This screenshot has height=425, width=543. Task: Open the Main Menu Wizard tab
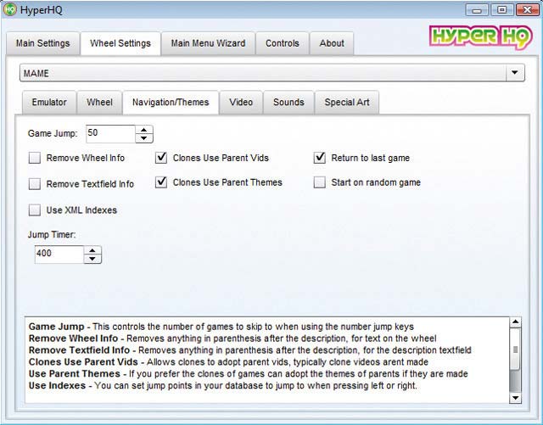coord(208,43)
